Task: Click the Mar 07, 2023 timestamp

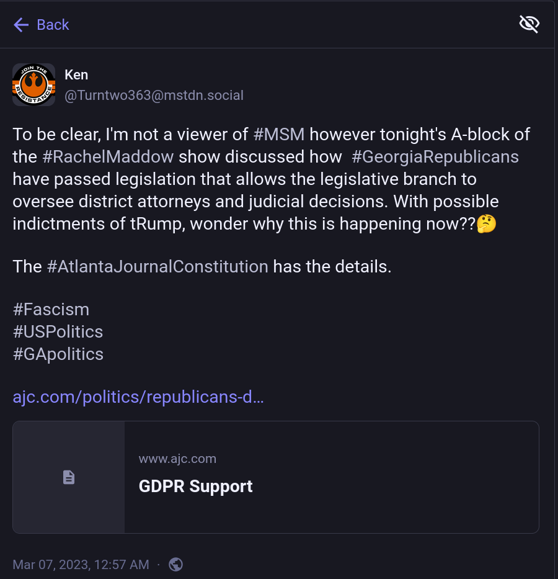Action: pyautogui.click(x=81, y=565)
